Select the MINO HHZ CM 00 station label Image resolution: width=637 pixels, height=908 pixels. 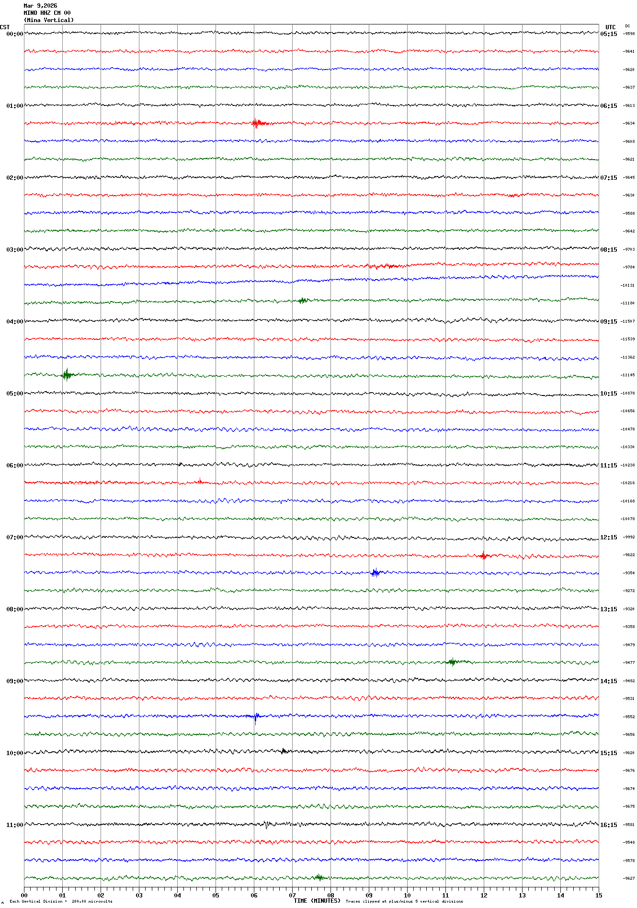click(47, 13)
